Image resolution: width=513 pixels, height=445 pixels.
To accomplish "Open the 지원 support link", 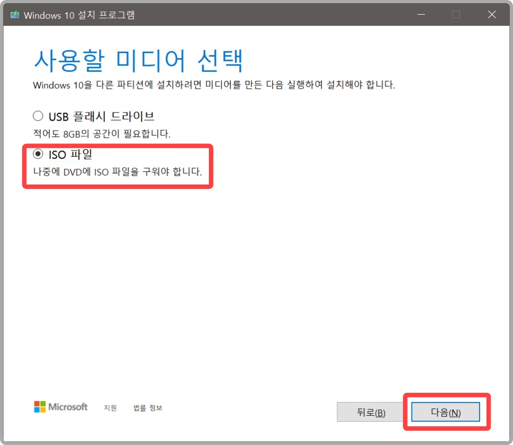I will [109, 407].
